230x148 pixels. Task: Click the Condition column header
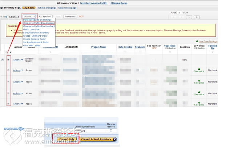click(185, 47)
